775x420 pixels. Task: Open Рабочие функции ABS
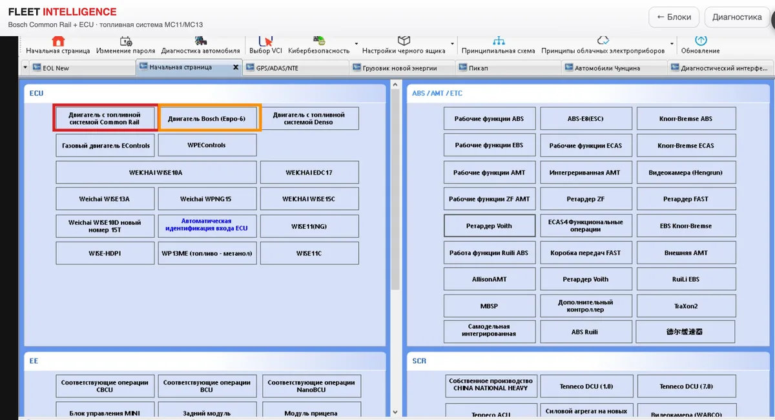click(x=490, y=119)
